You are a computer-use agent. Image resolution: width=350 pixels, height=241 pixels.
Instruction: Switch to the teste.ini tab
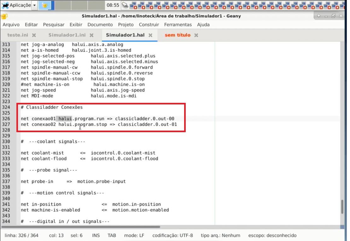18,35
